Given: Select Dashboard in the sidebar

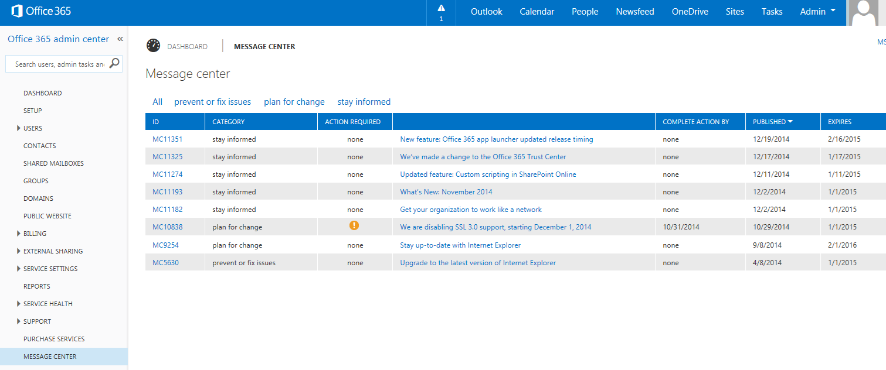Looking at the screenshot, I should [x=42, y=93].
